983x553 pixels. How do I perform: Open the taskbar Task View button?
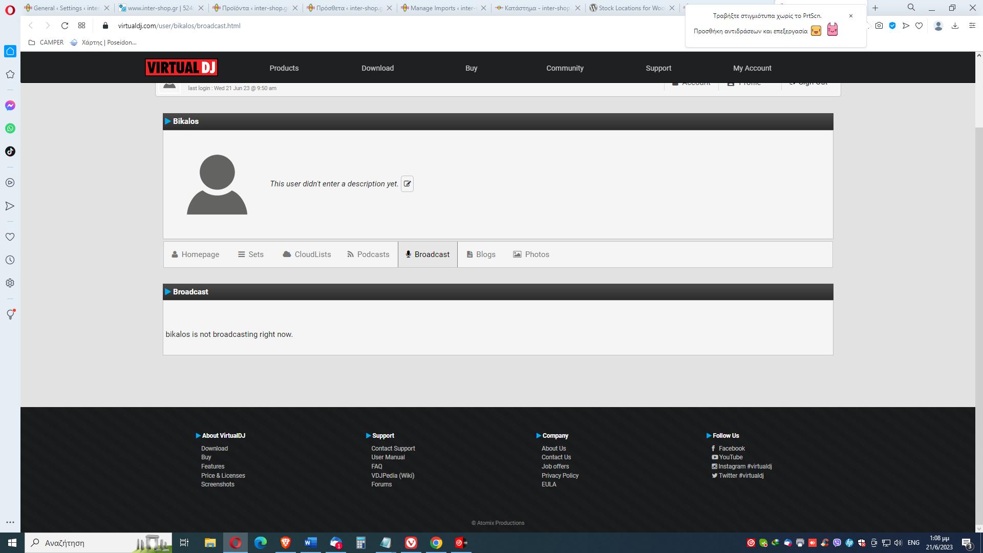tap(184, 543)
